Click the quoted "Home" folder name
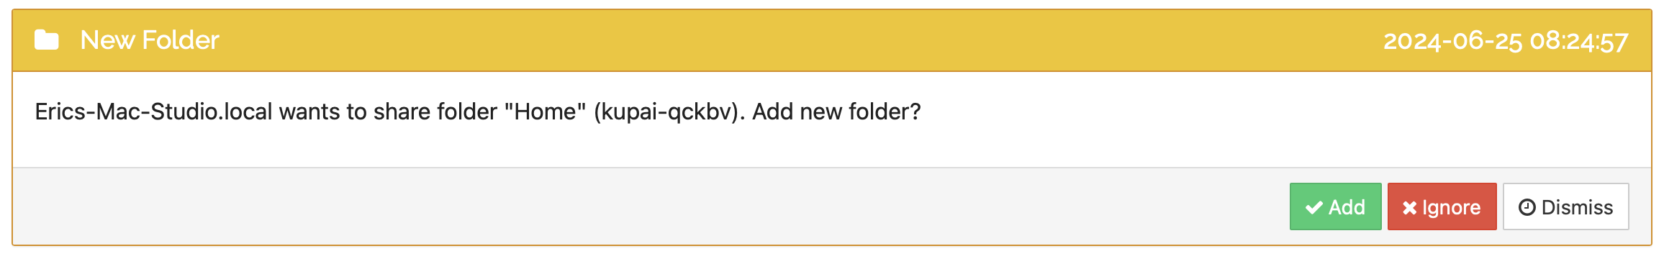Image resolution: width=1664 pixels, height=259 pixels. (x=546, y=112)
